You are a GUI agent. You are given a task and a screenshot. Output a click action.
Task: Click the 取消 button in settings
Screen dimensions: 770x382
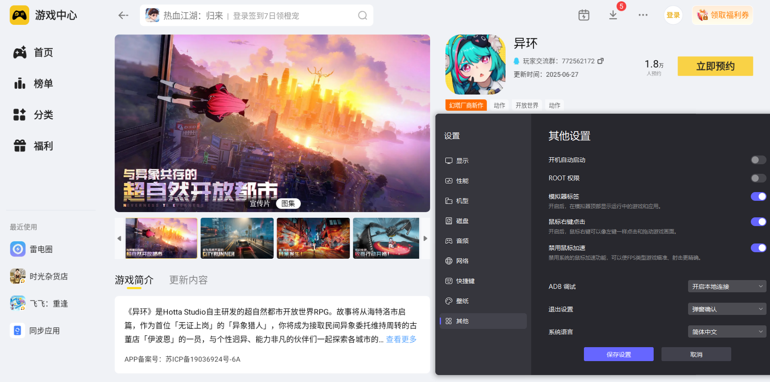696,354
